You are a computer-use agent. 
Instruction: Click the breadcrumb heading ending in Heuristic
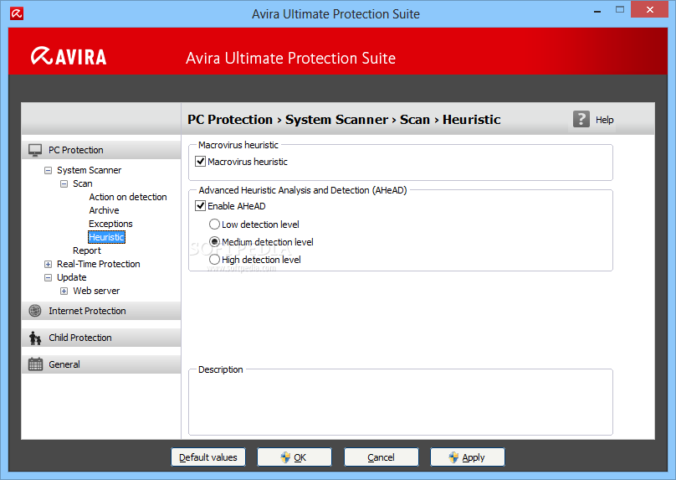point(344,120)
